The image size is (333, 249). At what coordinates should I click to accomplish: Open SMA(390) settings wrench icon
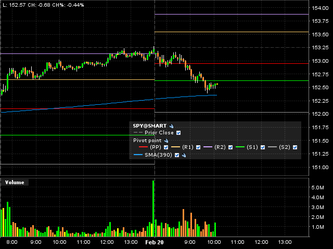184,155
